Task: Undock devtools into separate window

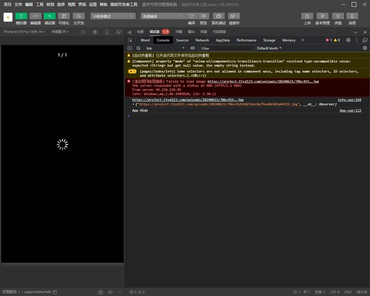Action: tap(365, 40)
